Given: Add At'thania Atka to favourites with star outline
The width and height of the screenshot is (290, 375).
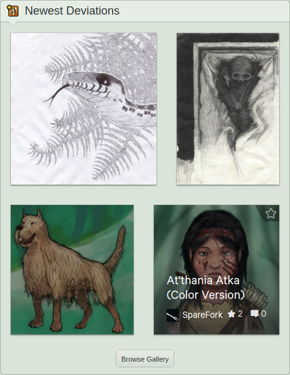Looking at the screenshot, I should [271, 213].
